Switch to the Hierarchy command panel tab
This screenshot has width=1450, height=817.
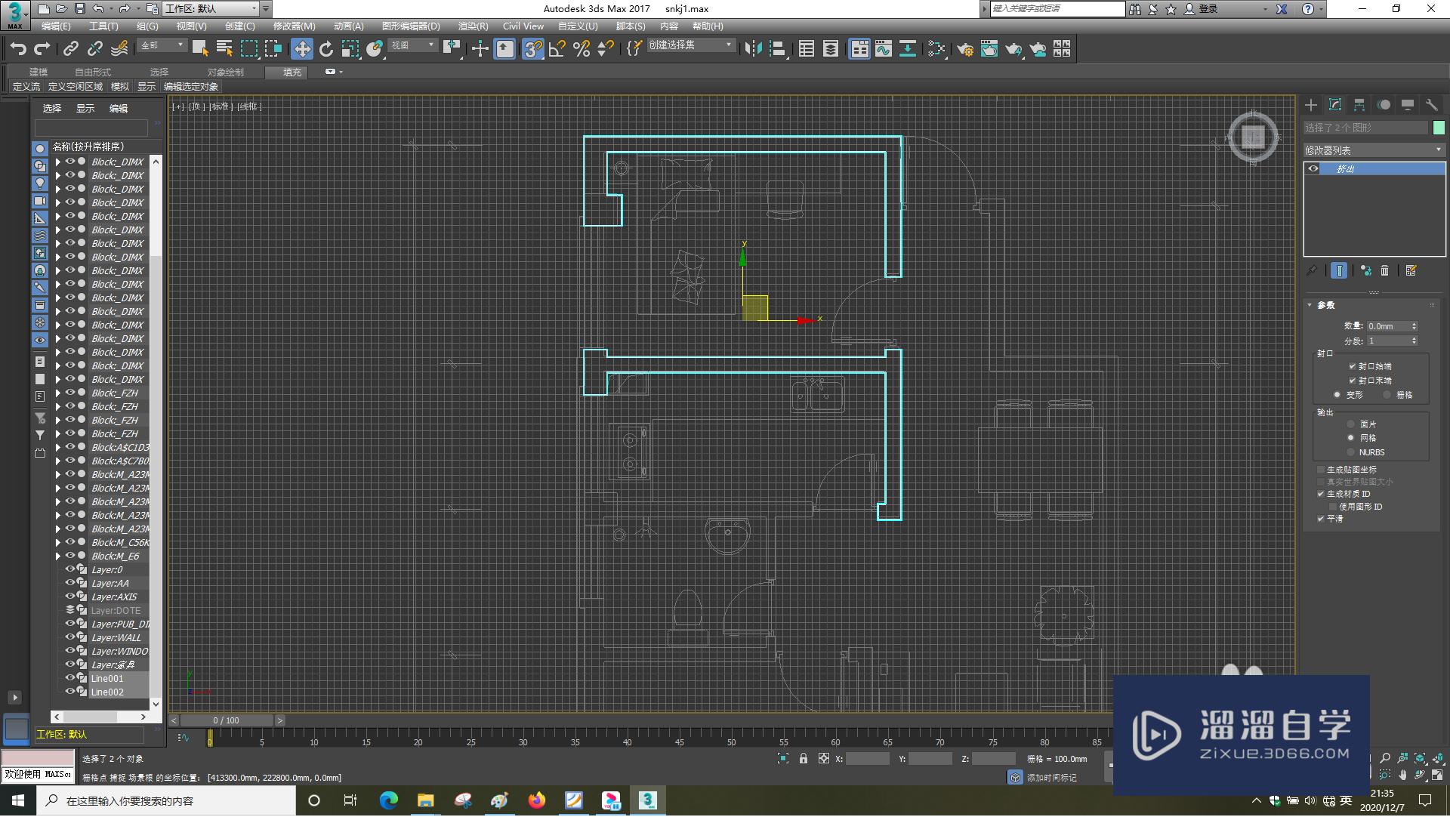pos(1359,105)
